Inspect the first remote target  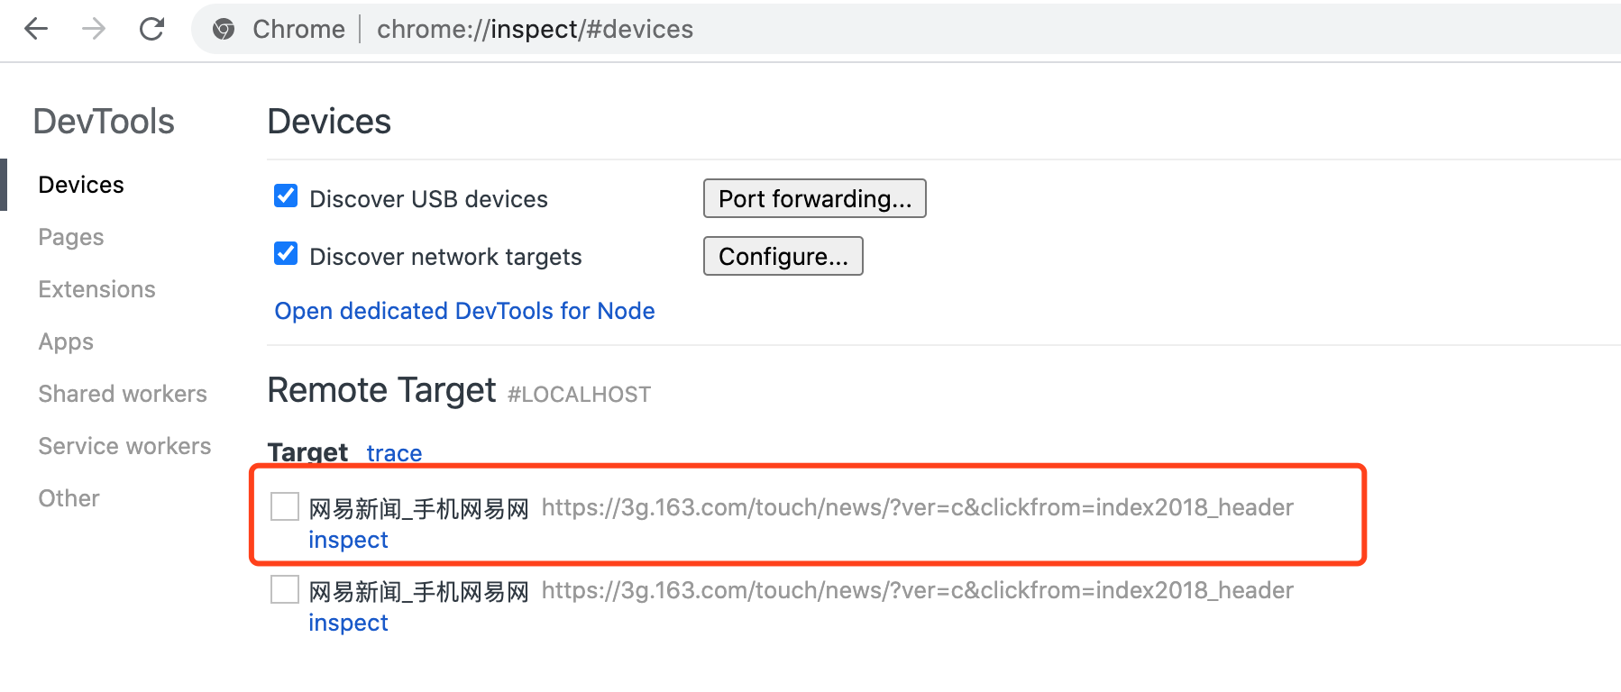(x=348, y=540)
